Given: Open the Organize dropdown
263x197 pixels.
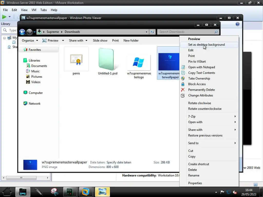Looking at the screenshot, I should 30,41.
